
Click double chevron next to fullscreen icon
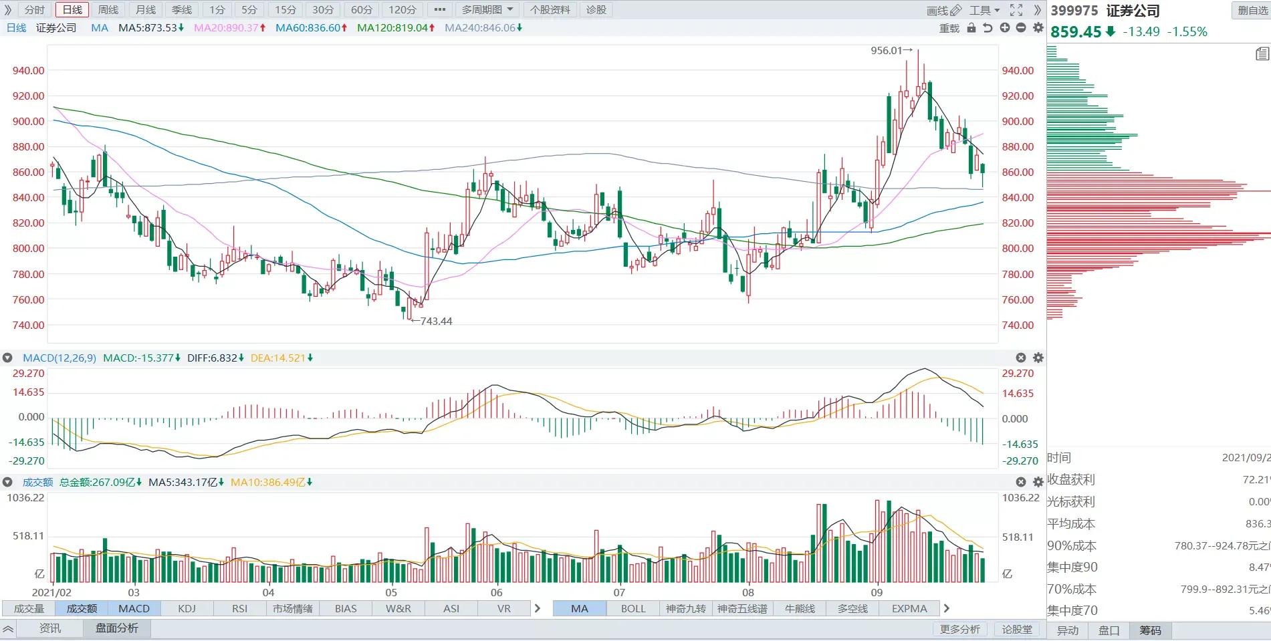tap(1037, 10)
